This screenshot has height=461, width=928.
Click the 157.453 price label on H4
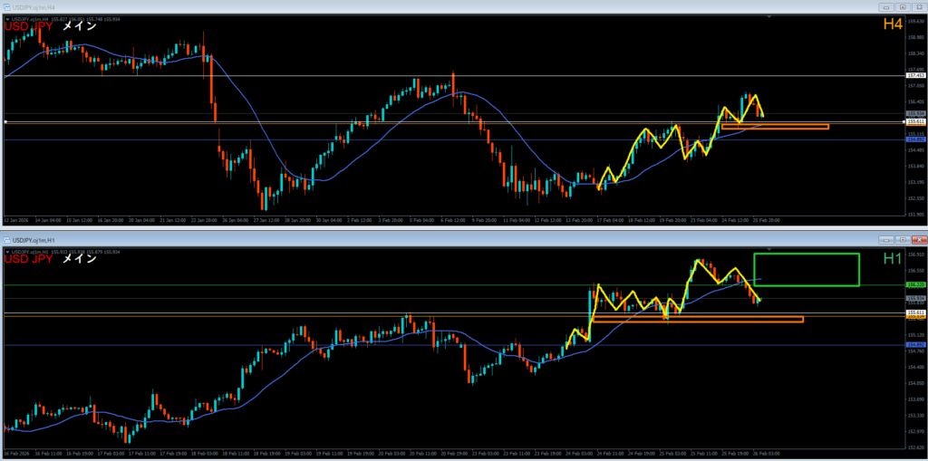[914, 76]
